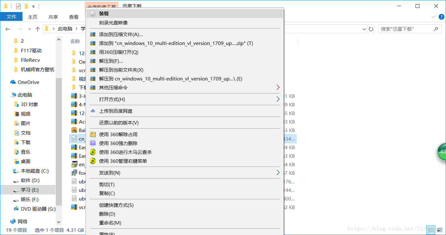Open the address bar history dropdown
The width and height of the screenshot is (446, 235).
click(x=364, y=29)
